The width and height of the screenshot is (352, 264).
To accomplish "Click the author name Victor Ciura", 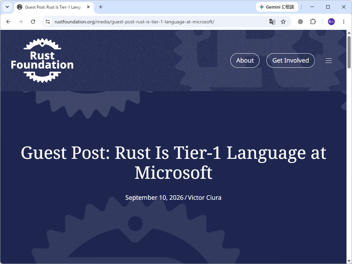I will [x=205, y=198].
